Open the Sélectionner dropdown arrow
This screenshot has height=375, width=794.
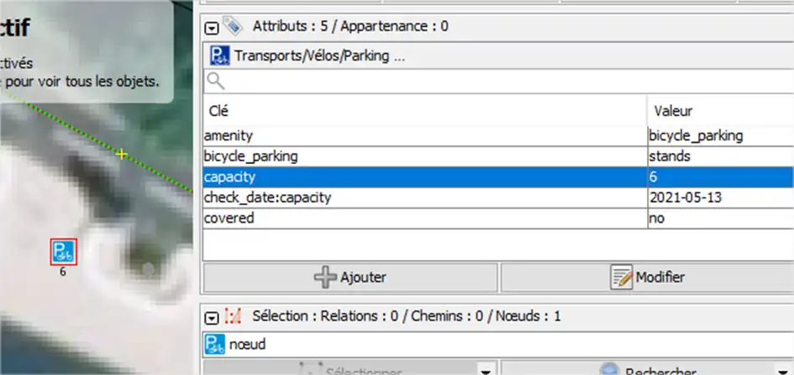coord(484,370)
